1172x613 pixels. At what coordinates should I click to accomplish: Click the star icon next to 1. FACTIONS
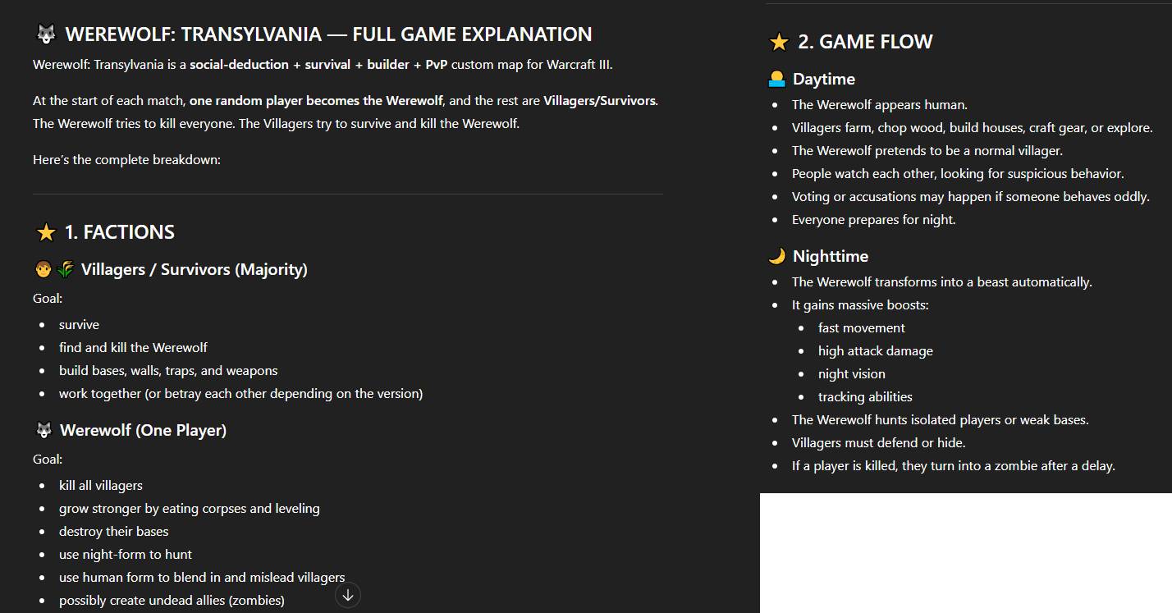(46, 232)
